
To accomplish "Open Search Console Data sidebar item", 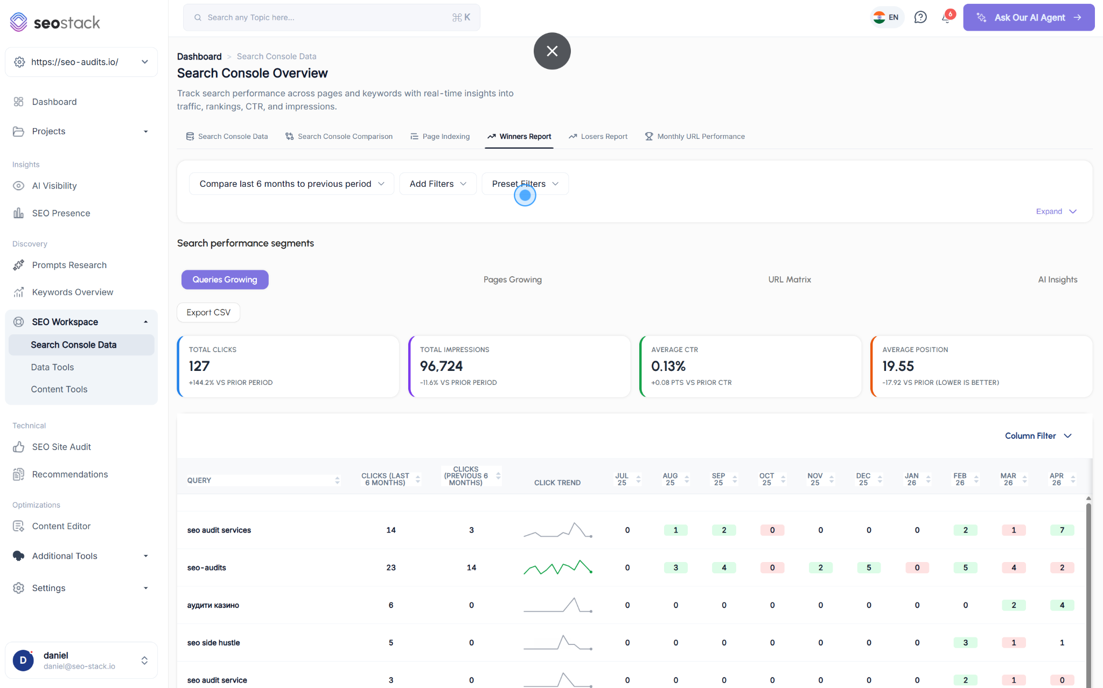I will click(81, 345).
